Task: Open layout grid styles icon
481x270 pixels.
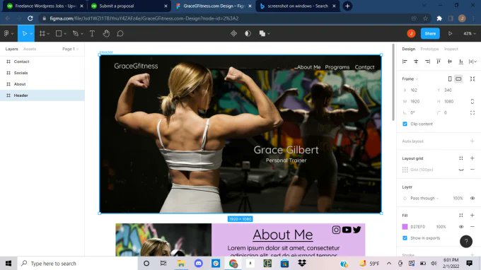Action: pos(461,158)
